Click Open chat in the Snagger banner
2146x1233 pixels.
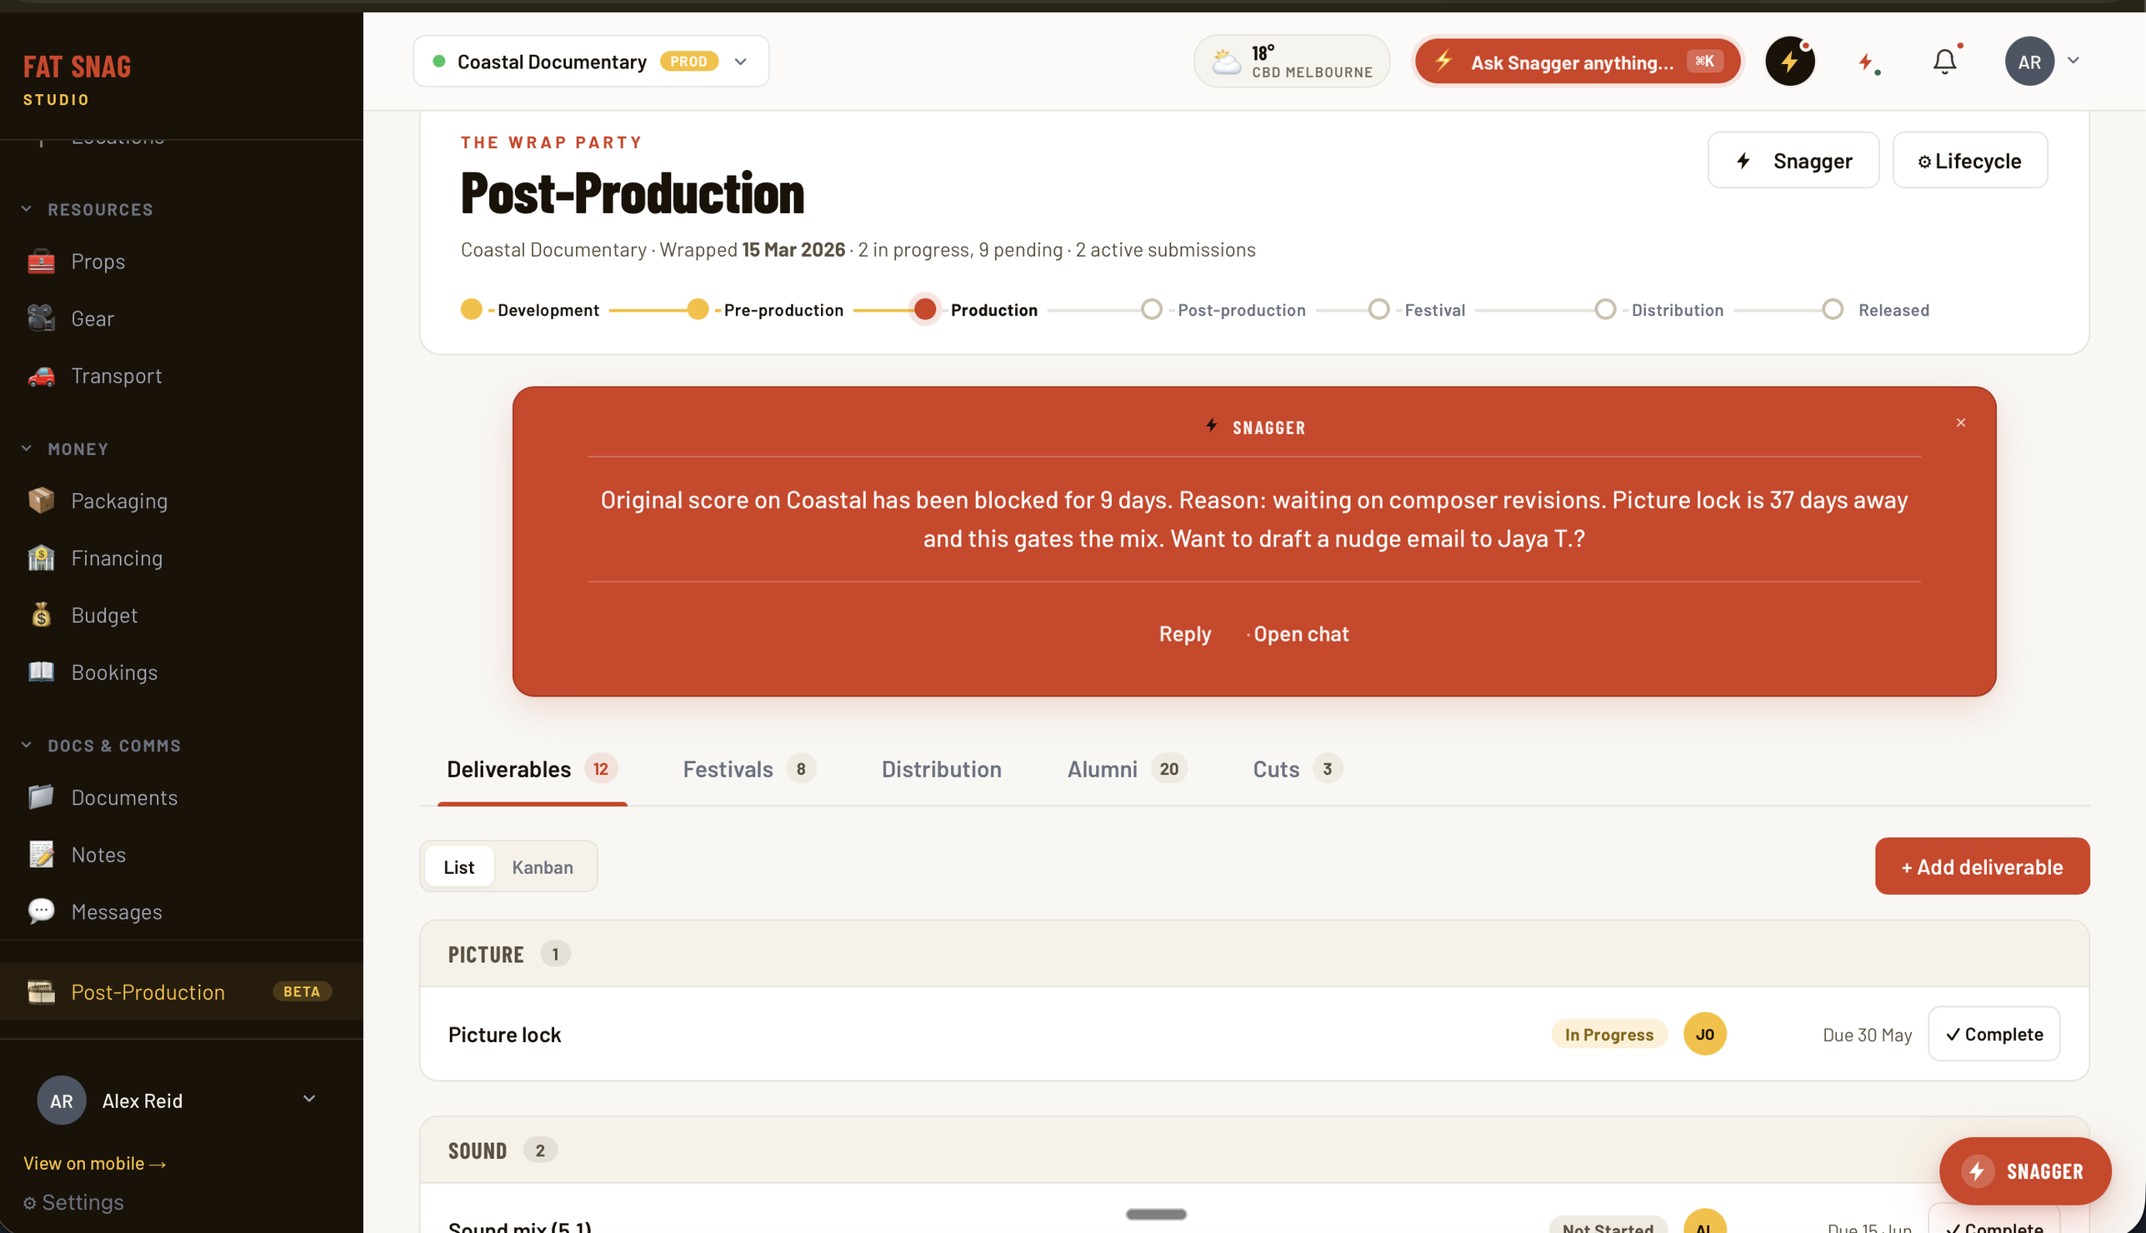pyautogui.click(x=1301, y=634)
